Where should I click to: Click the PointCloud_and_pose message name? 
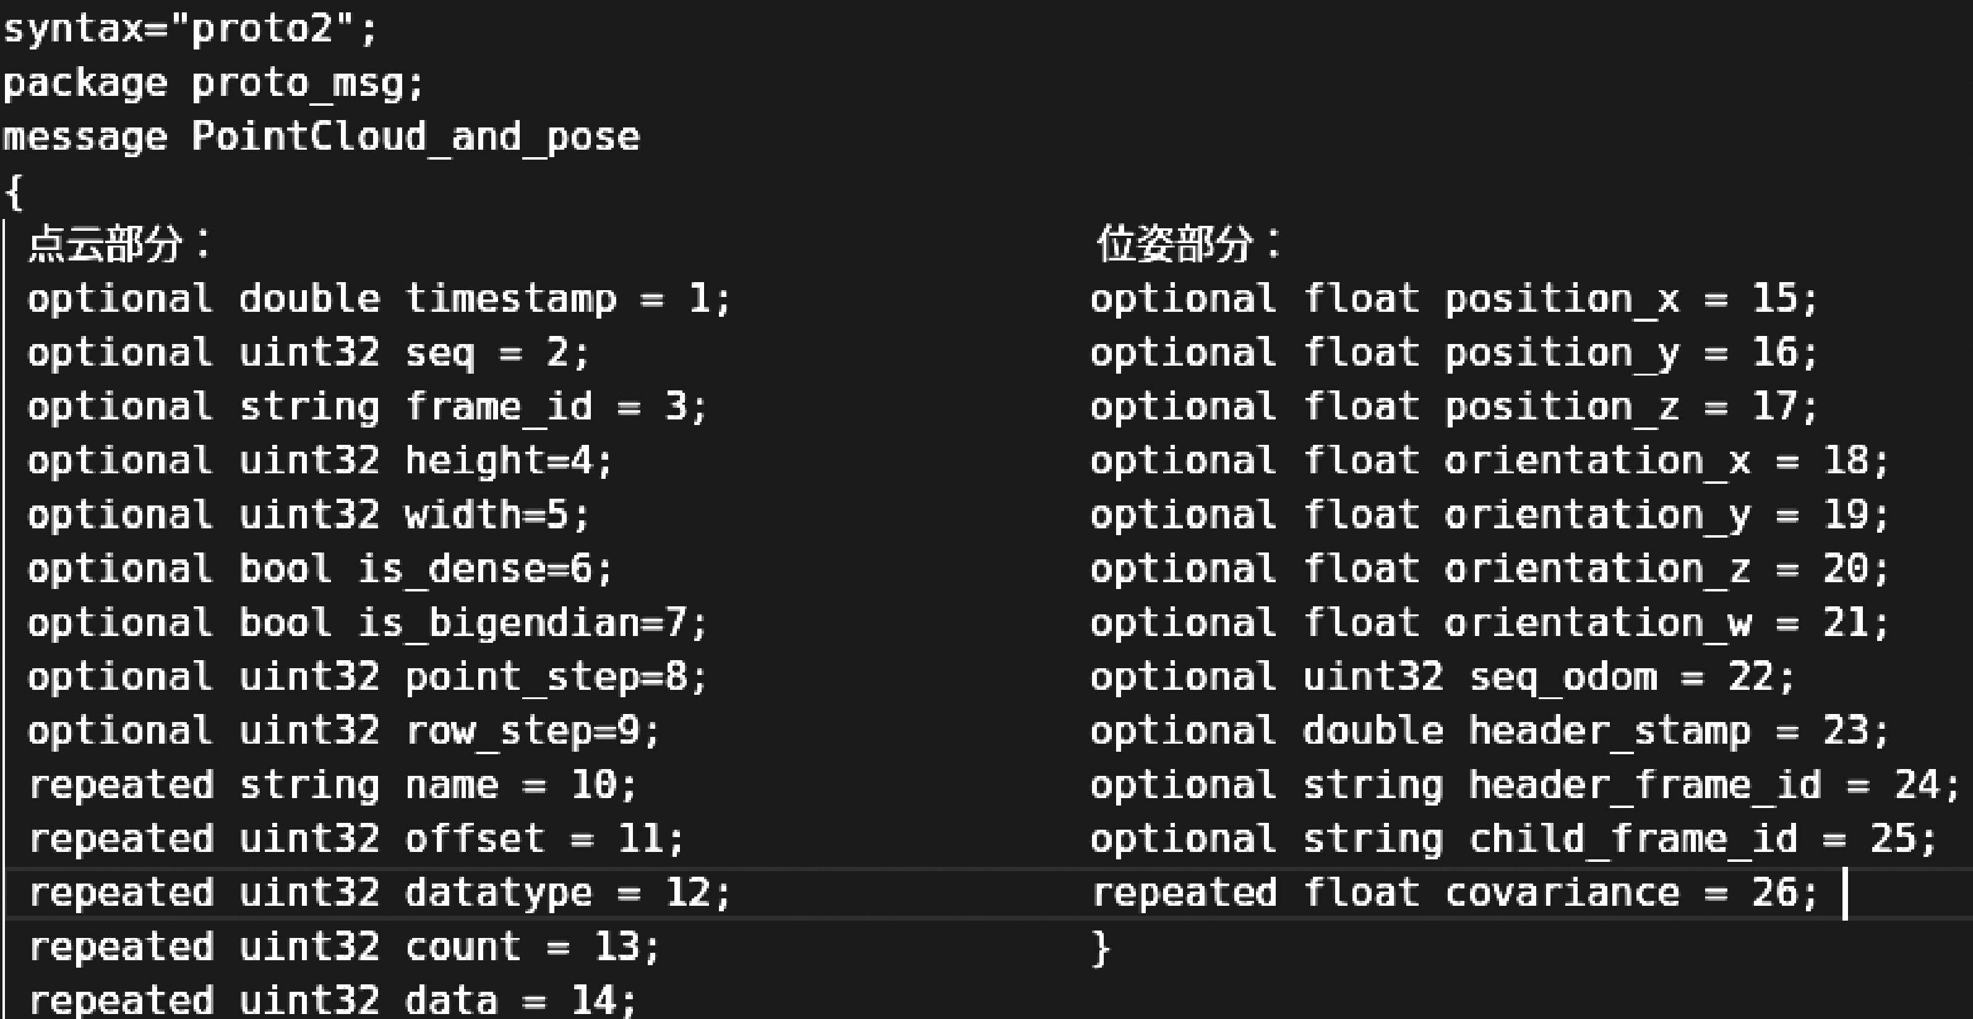tap(415, 138)
